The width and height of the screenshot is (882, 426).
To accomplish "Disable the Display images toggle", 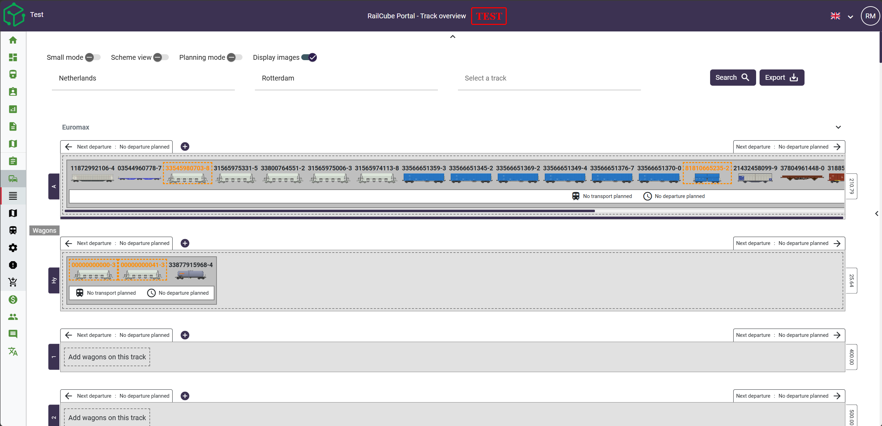I will click(309, 57).
